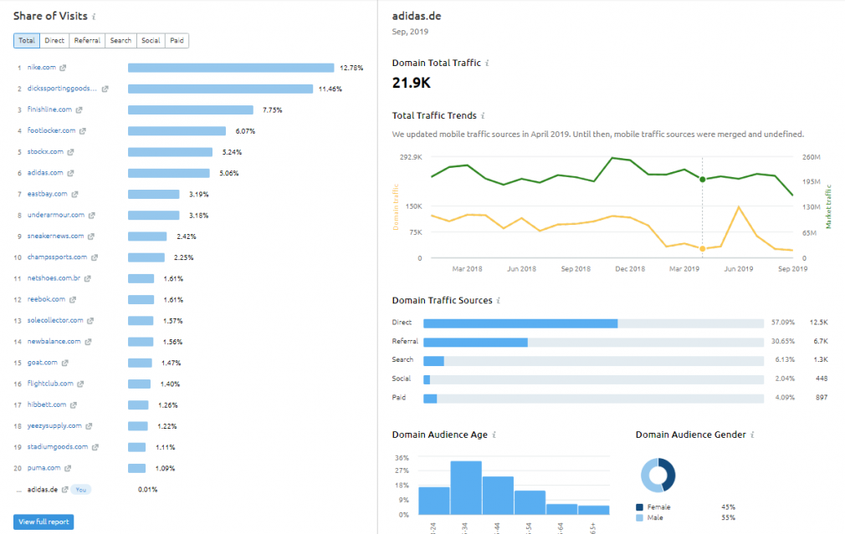Click the 'You' badge beside adidas.de
The image size is (845, 534).
tap(81, 490)
